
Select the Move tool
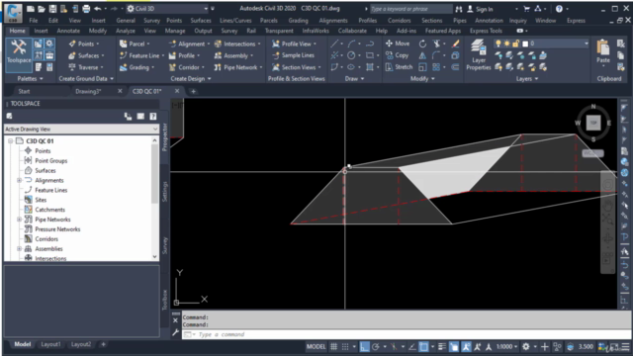[x=398, y=44]
